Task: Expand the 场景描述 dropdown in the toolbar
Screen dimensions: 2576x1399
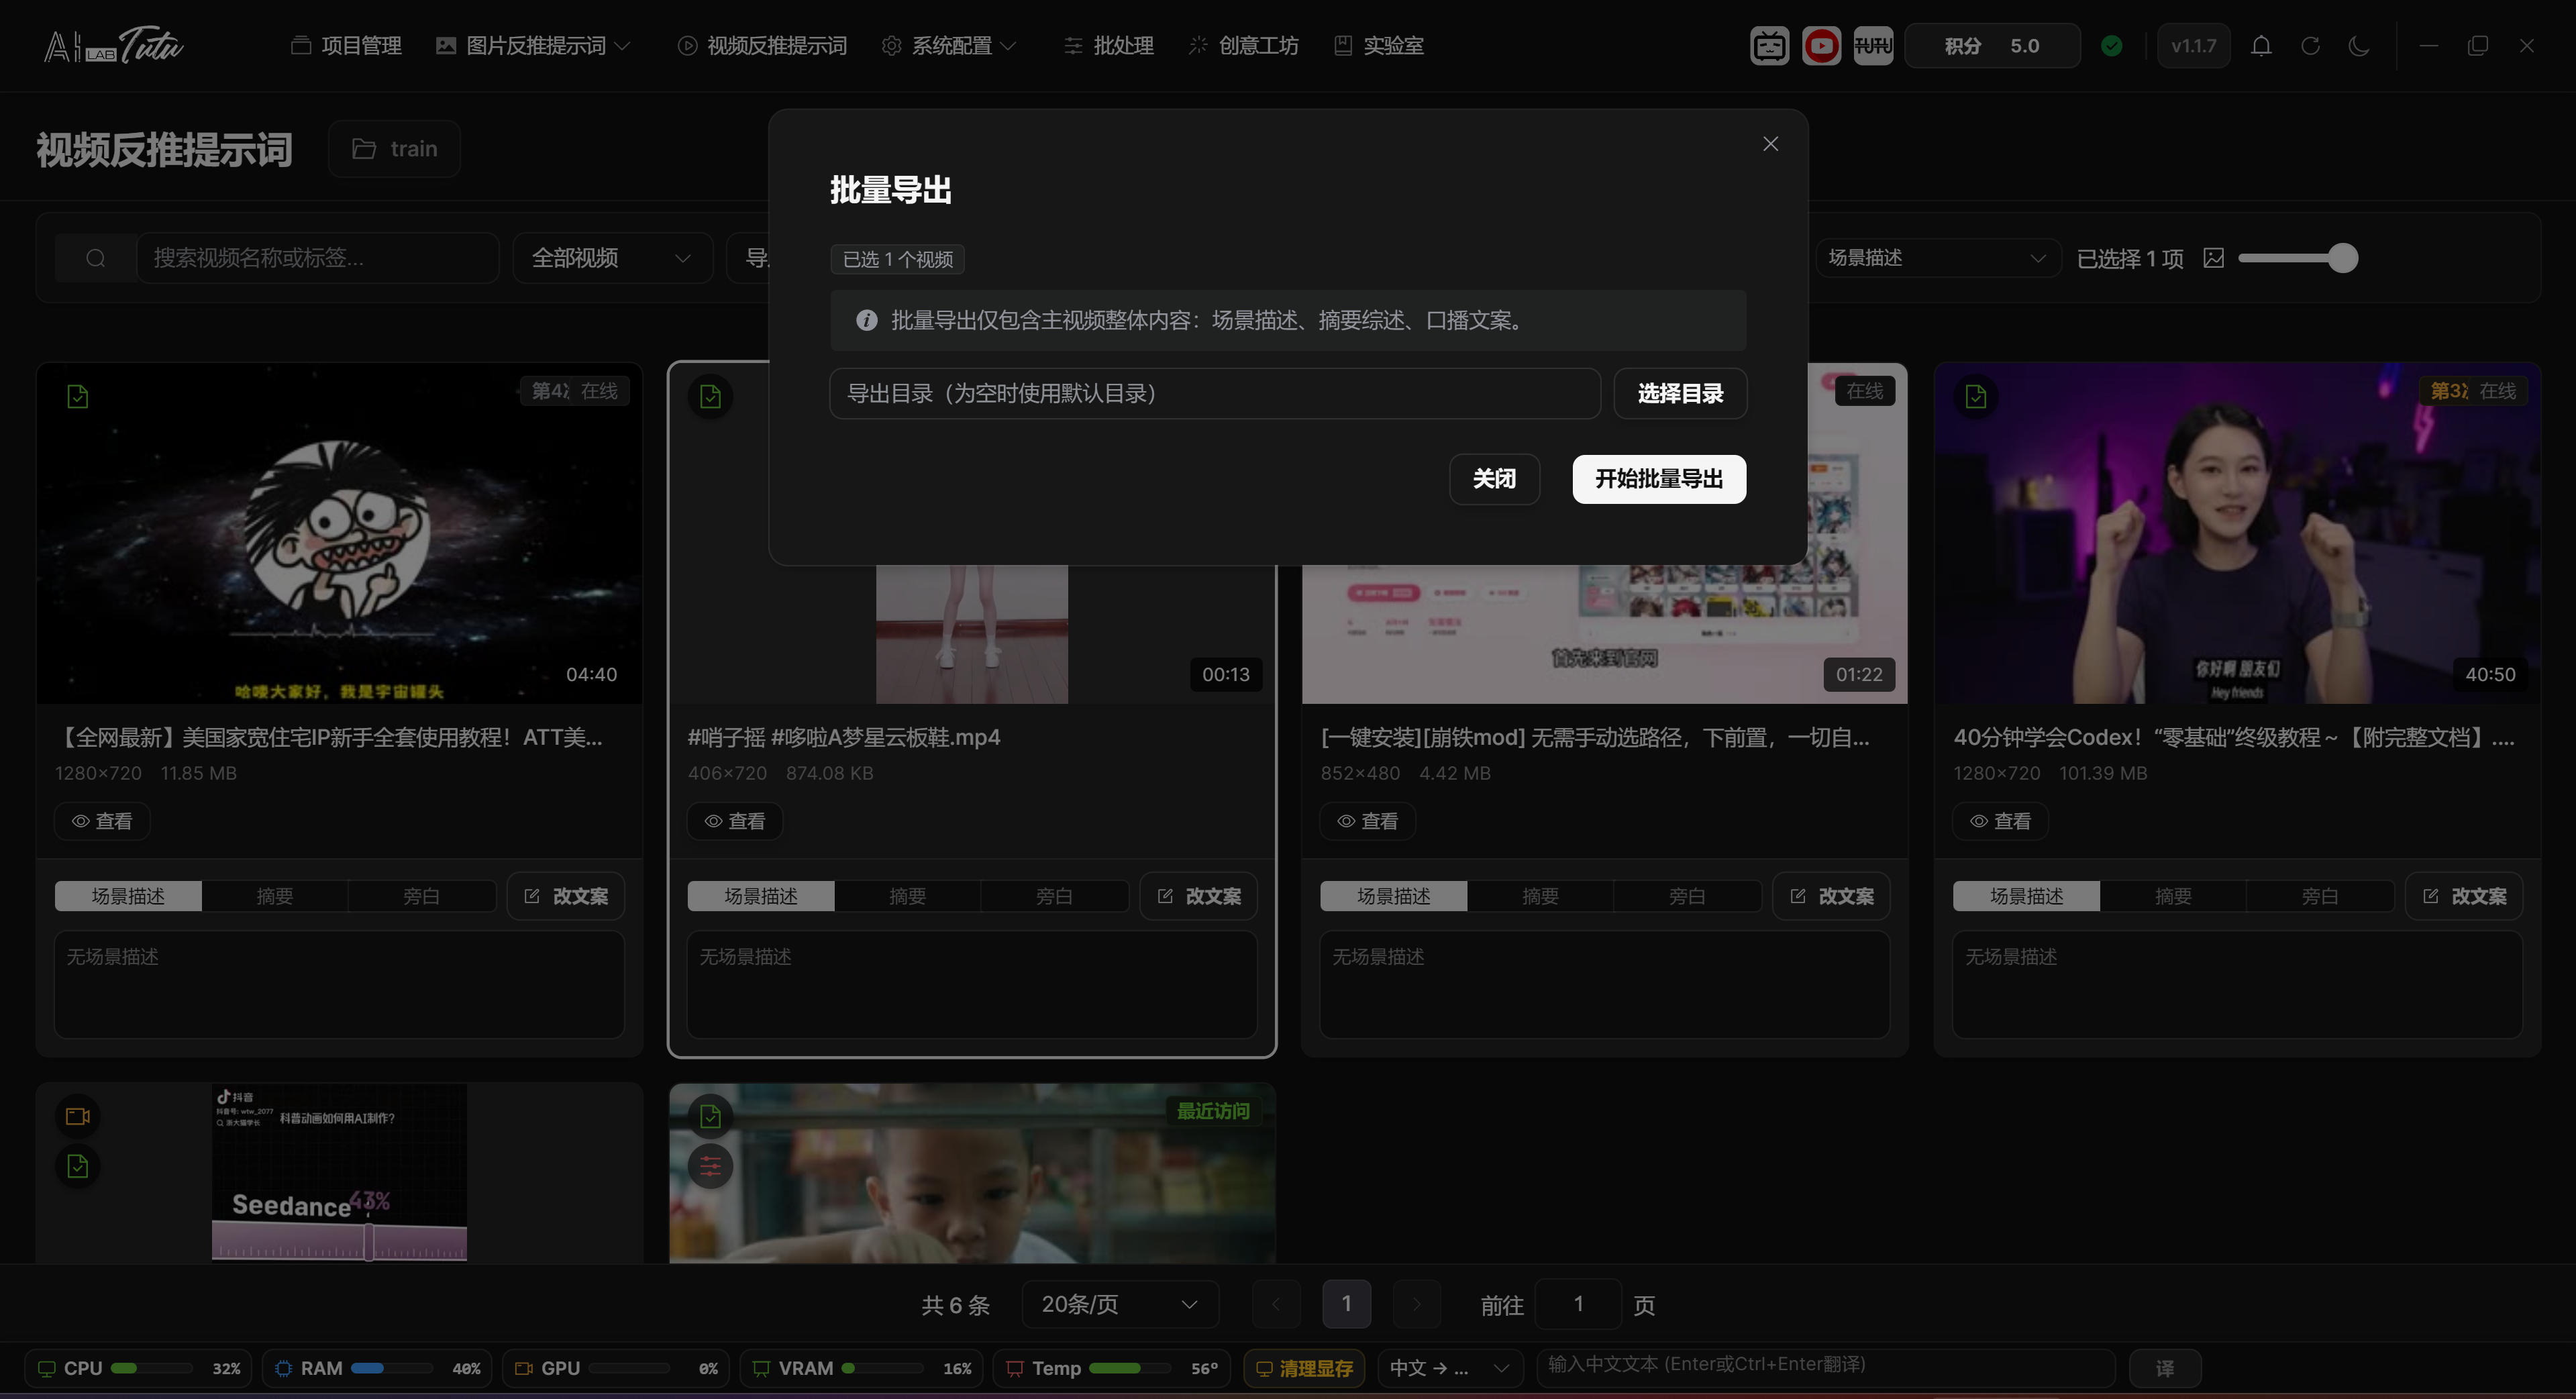Action: [x=1937, y=258]
